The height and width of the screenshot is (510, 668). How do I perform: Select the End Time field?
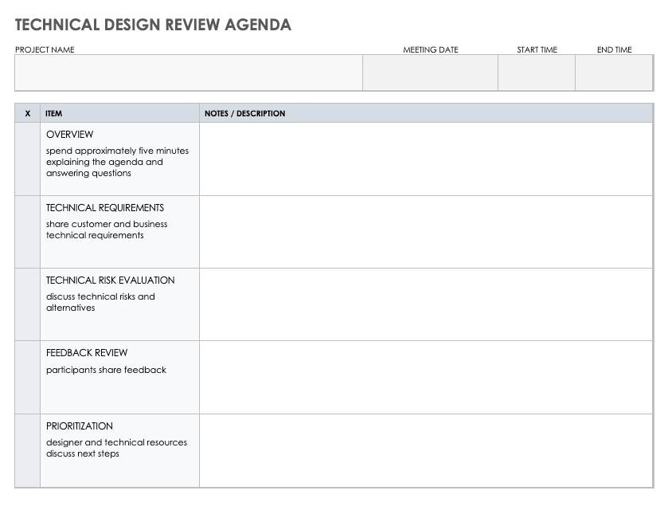pyautogui.click(x=614, y=73)
